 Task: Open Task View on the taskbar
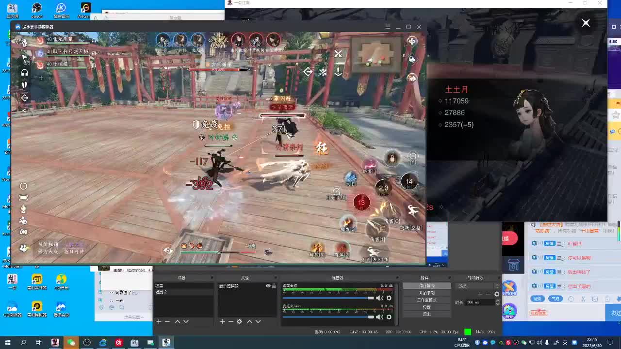pyautogui.click(x=39, y=342)
